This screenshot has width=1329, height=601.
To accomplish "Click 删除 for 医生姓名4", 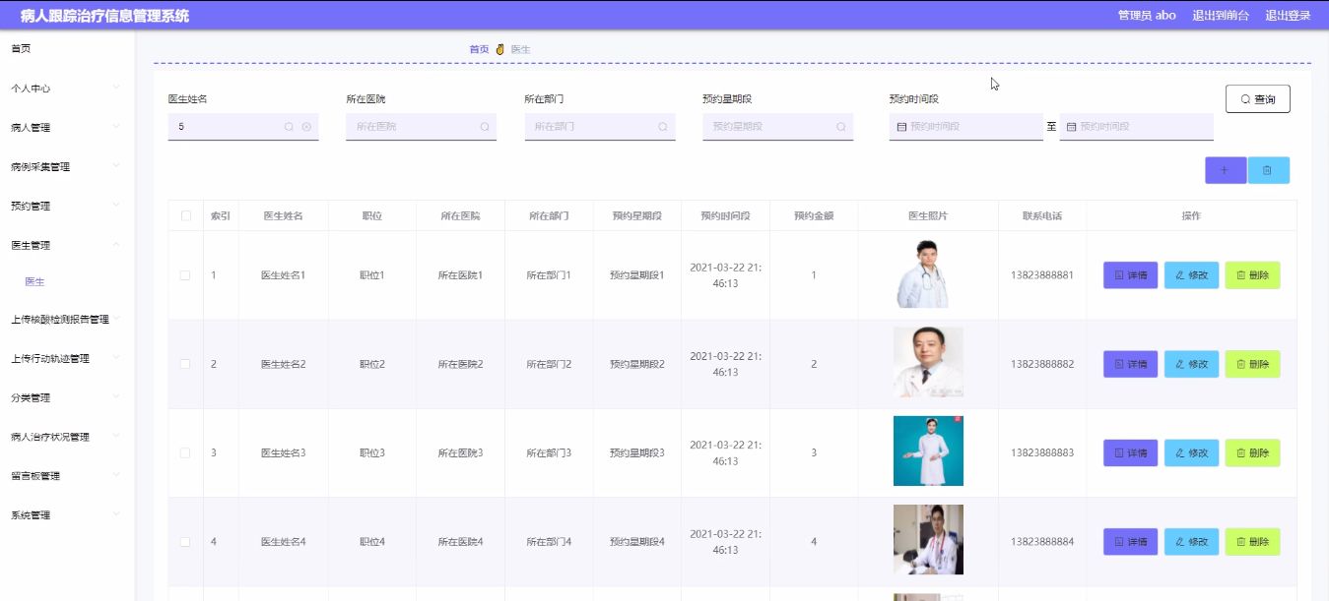I will 1252,542.
